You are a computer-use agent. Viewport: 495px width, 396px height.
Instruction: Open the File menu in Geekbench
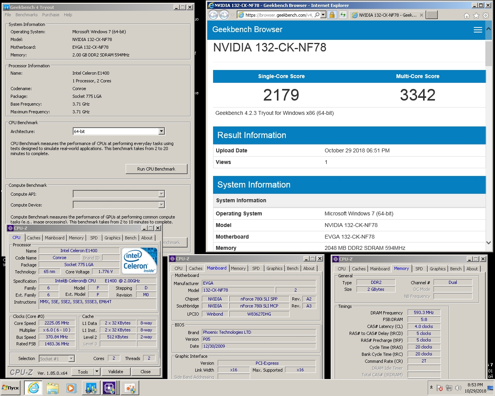[8, 15]
